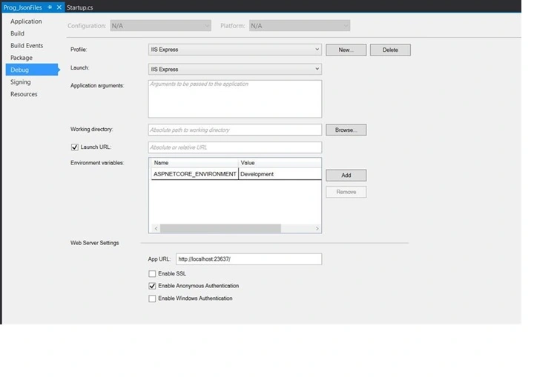The height and width of the screenshot is (377, 534).
Task: Select the Build Events page
Action: coord(27,46)
